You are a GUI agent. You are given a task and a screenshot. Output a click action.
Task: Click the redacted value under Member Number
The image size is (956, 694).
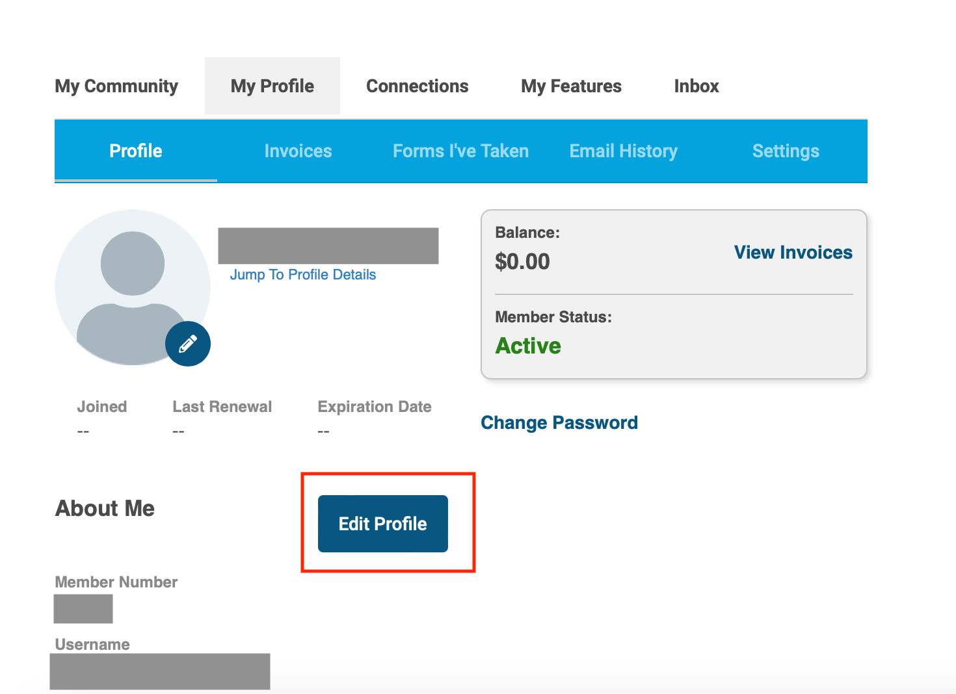tap(83, 609)
